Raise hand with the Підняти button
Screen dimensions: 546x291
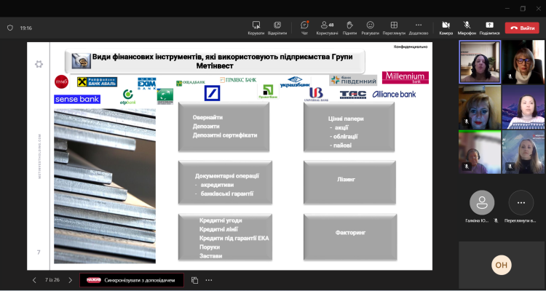[x=349, y=27]
